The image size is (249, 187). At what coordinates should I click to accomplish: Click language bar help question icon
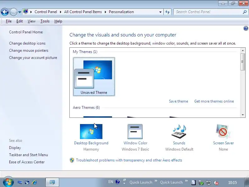click(x=118, y=182)
